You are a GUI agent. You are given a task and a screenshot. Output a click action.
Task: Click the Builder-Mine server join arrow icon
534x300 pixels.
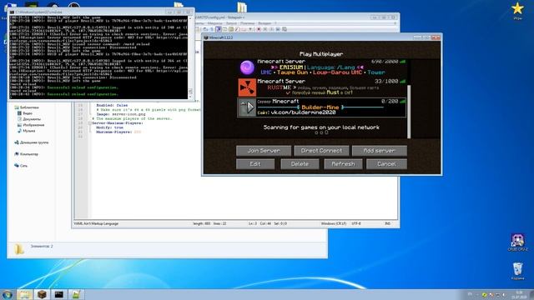(x=247, y=107)
